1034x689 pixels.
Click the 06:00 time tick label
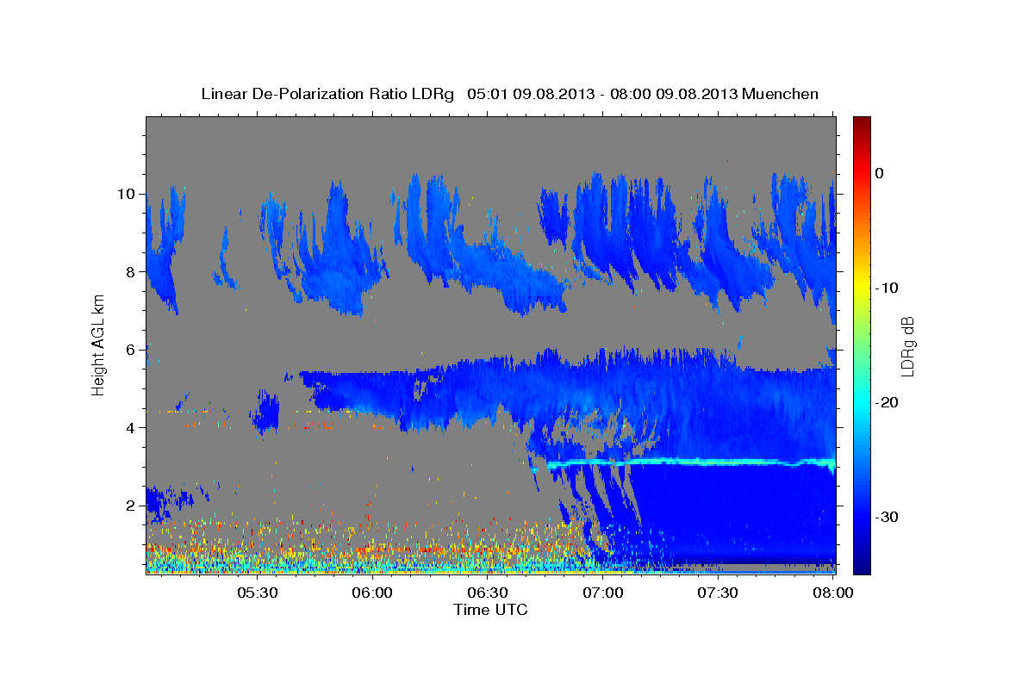pyautogui.click(x=372, y=593)
